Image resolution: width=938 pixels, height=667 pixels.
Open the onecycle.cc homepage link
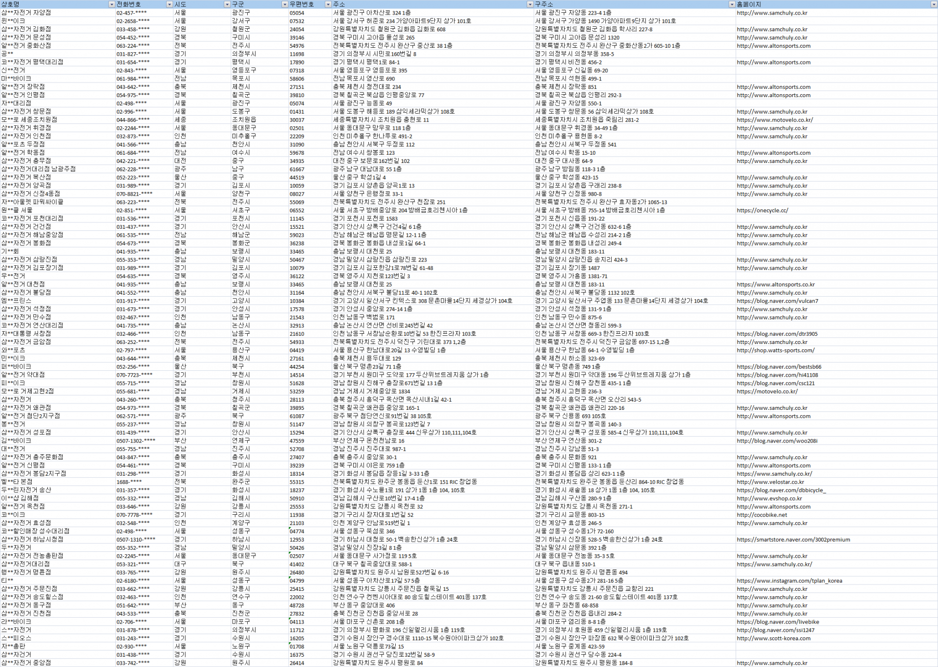point(762,210)
